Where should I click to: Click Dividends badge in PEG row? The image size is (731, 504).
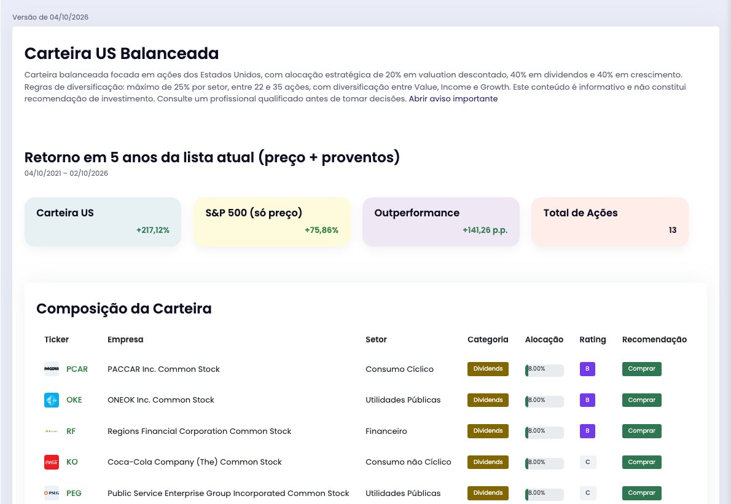tap(488, 493)
